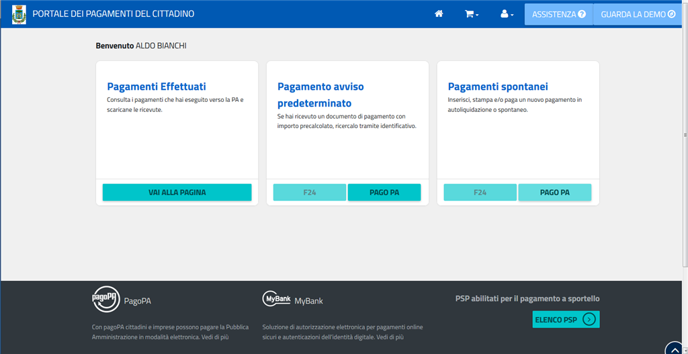688x354 pixels.
Task: Click the home icon in header
Action: coord(439,14)
